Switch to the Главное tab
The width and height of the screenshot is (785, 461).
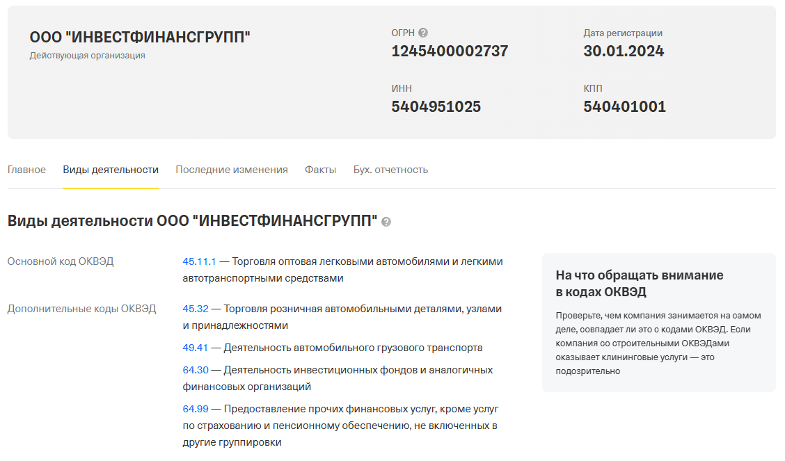(x=26, y=170)
